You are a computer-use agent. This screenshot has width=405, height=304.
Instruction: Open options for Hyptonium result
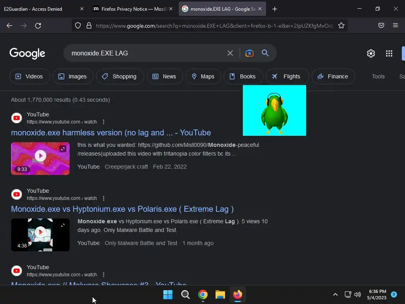point(104,198)
